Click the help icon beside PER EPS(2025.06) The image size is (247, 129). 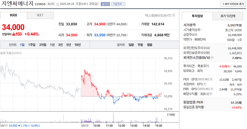tap(211, 79)
